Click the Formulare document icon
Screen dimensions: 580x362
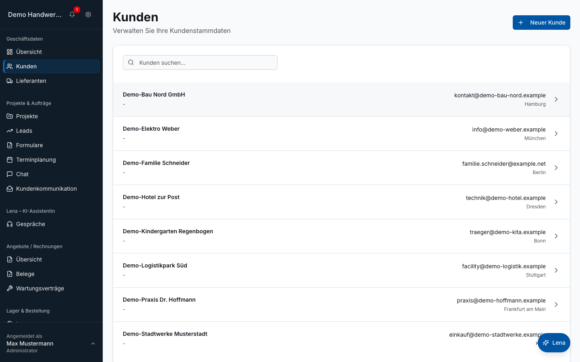pos(10,145)
